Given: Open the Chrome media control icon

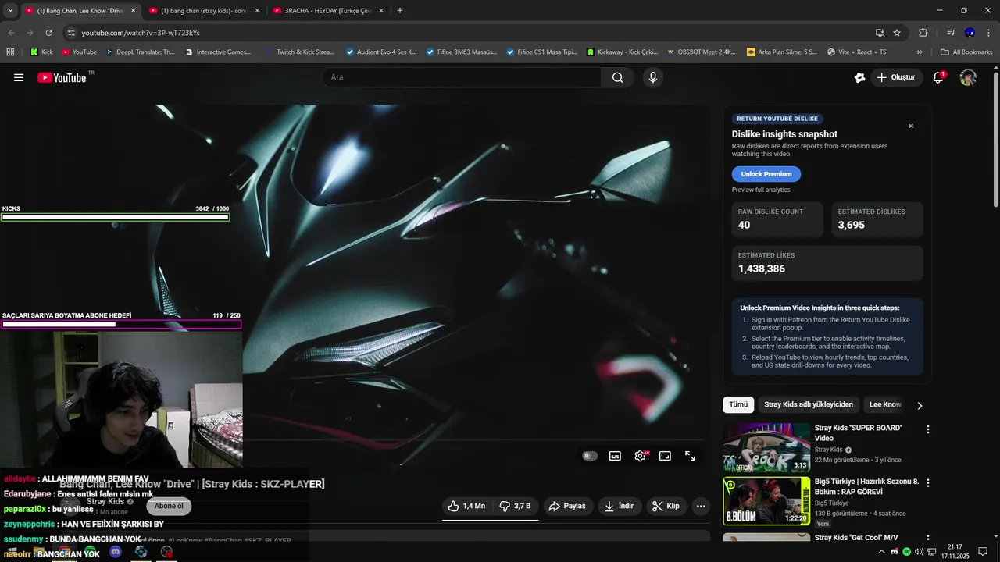Looking at the screenshot, I should (x=951, y=33).
